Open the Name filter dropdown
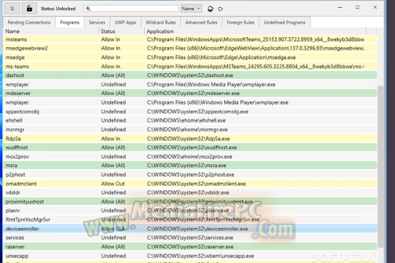 tap(191, 9)
